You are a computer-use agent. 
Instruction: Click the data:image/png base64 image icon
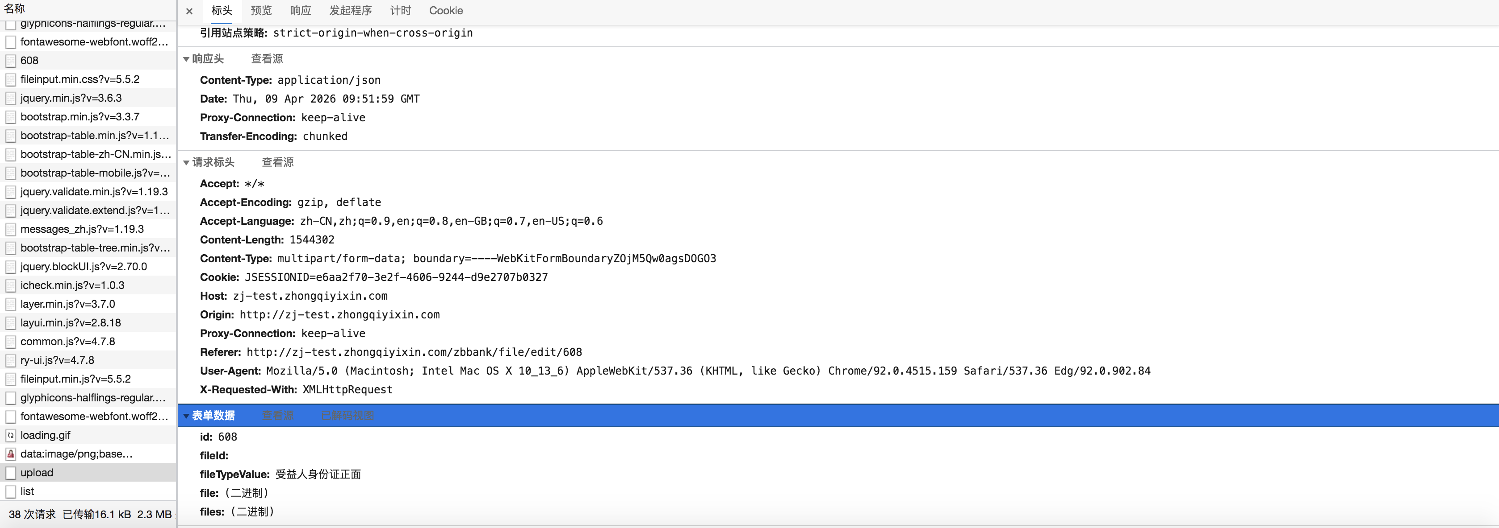click(x=10, y=454)
